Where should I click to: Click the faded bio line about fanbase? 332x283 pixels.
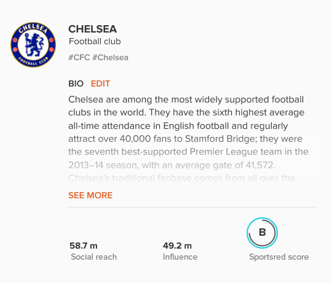coord(181,178)
